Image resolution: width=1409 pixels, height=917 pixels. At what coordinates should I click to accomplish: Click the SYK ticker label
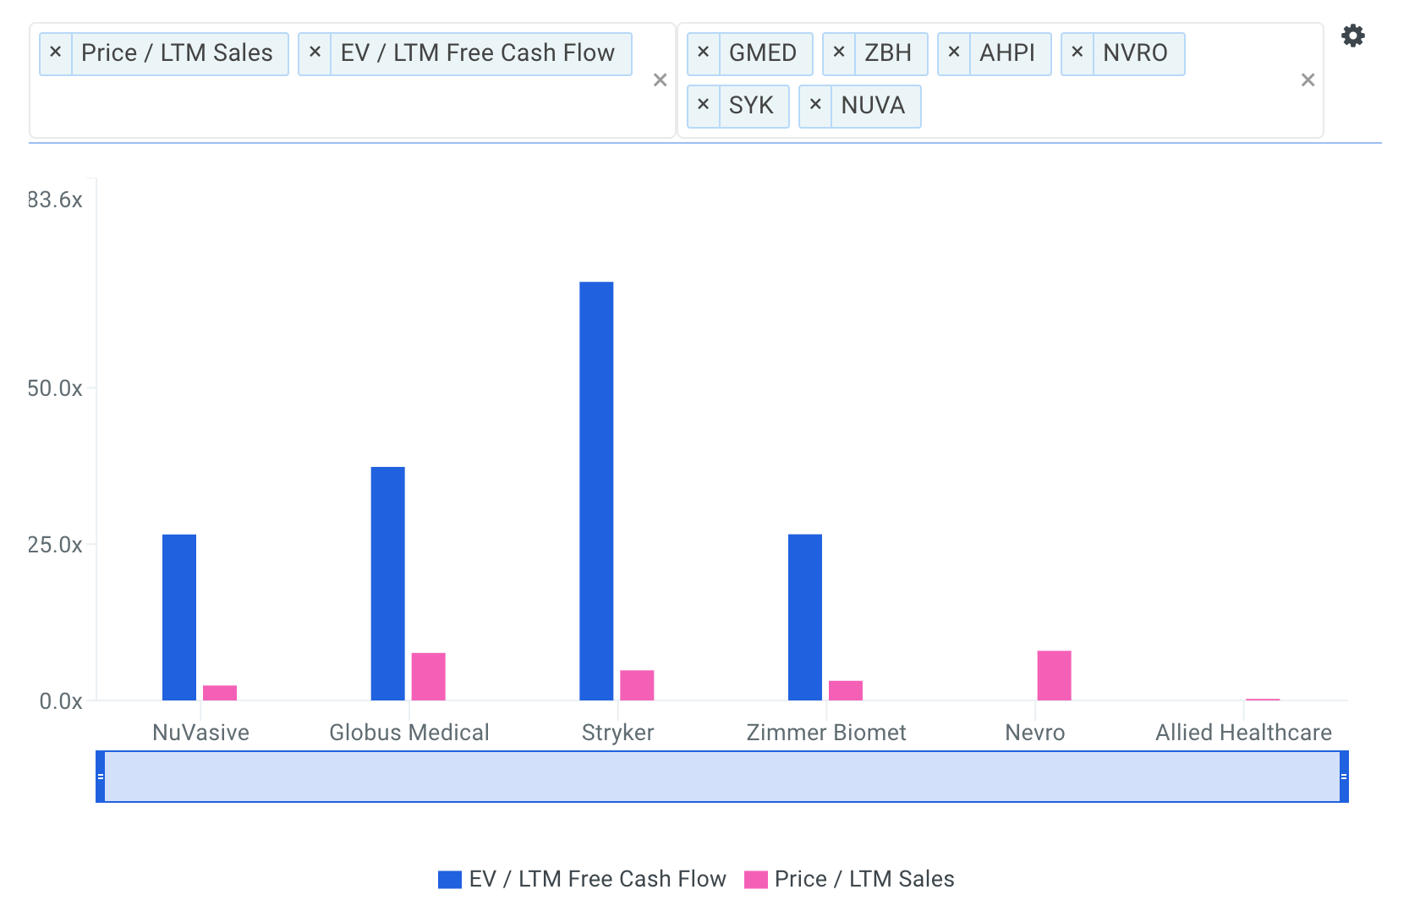751,105
